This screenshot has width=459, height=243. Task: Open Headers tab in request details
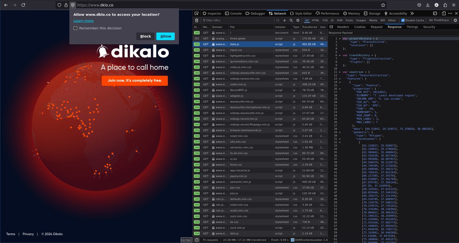pyautogui.click(x=343, y=27)
